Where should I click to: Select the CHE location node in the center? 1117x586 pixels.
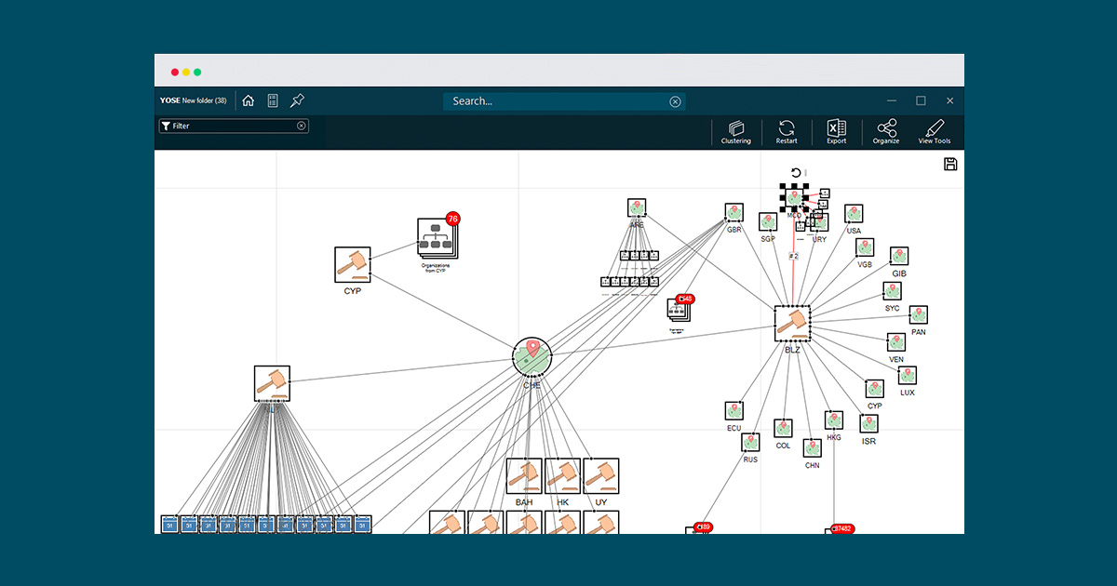coord(532,357)
